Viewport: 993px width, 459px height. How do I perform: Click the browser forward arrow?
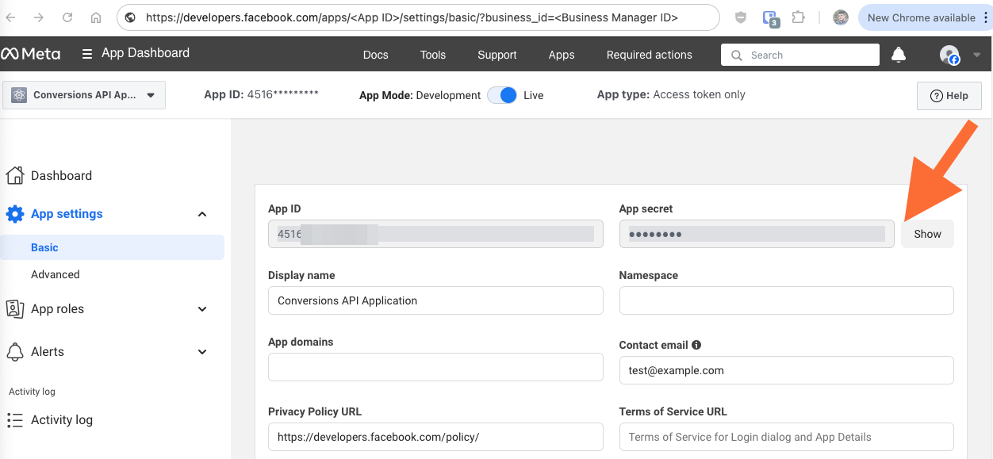pos(39,17)
